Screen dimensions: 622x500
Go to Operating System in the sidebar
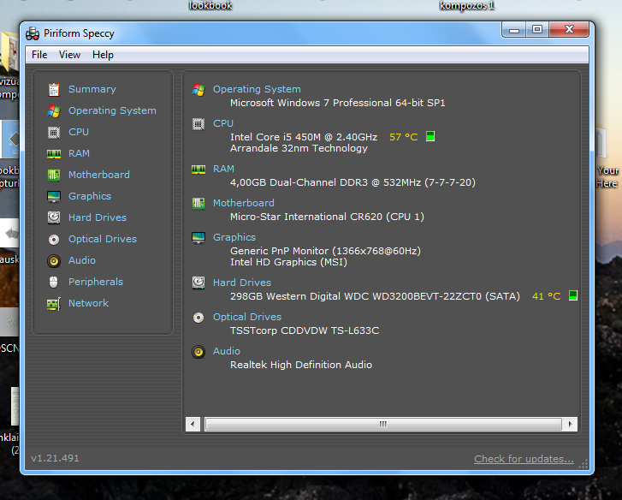click(112, 110)
